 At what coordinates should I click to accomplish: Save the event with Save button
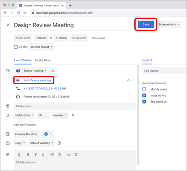pyautogui.click(x=146, y=24)
